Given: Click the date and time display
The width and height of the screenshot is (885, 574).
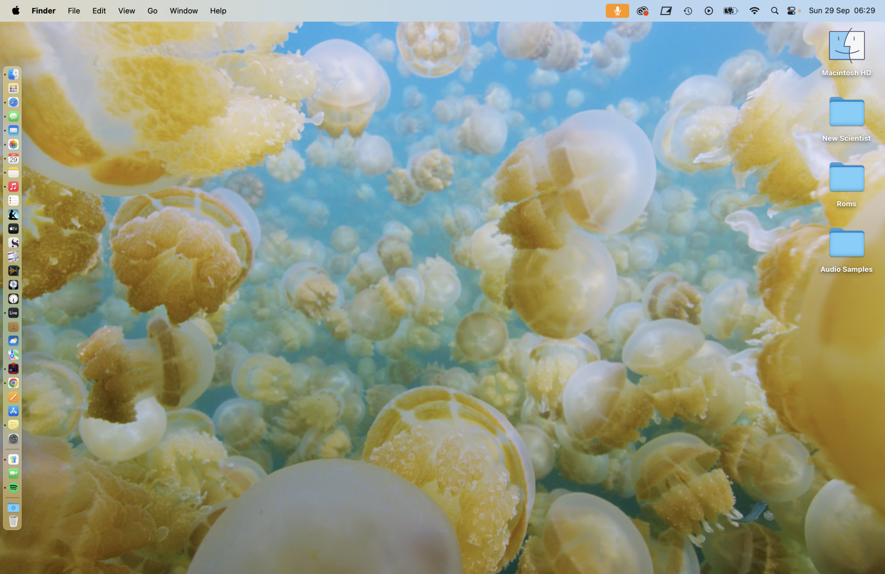Looking at the screenshot, I should (x=842, y=11).
